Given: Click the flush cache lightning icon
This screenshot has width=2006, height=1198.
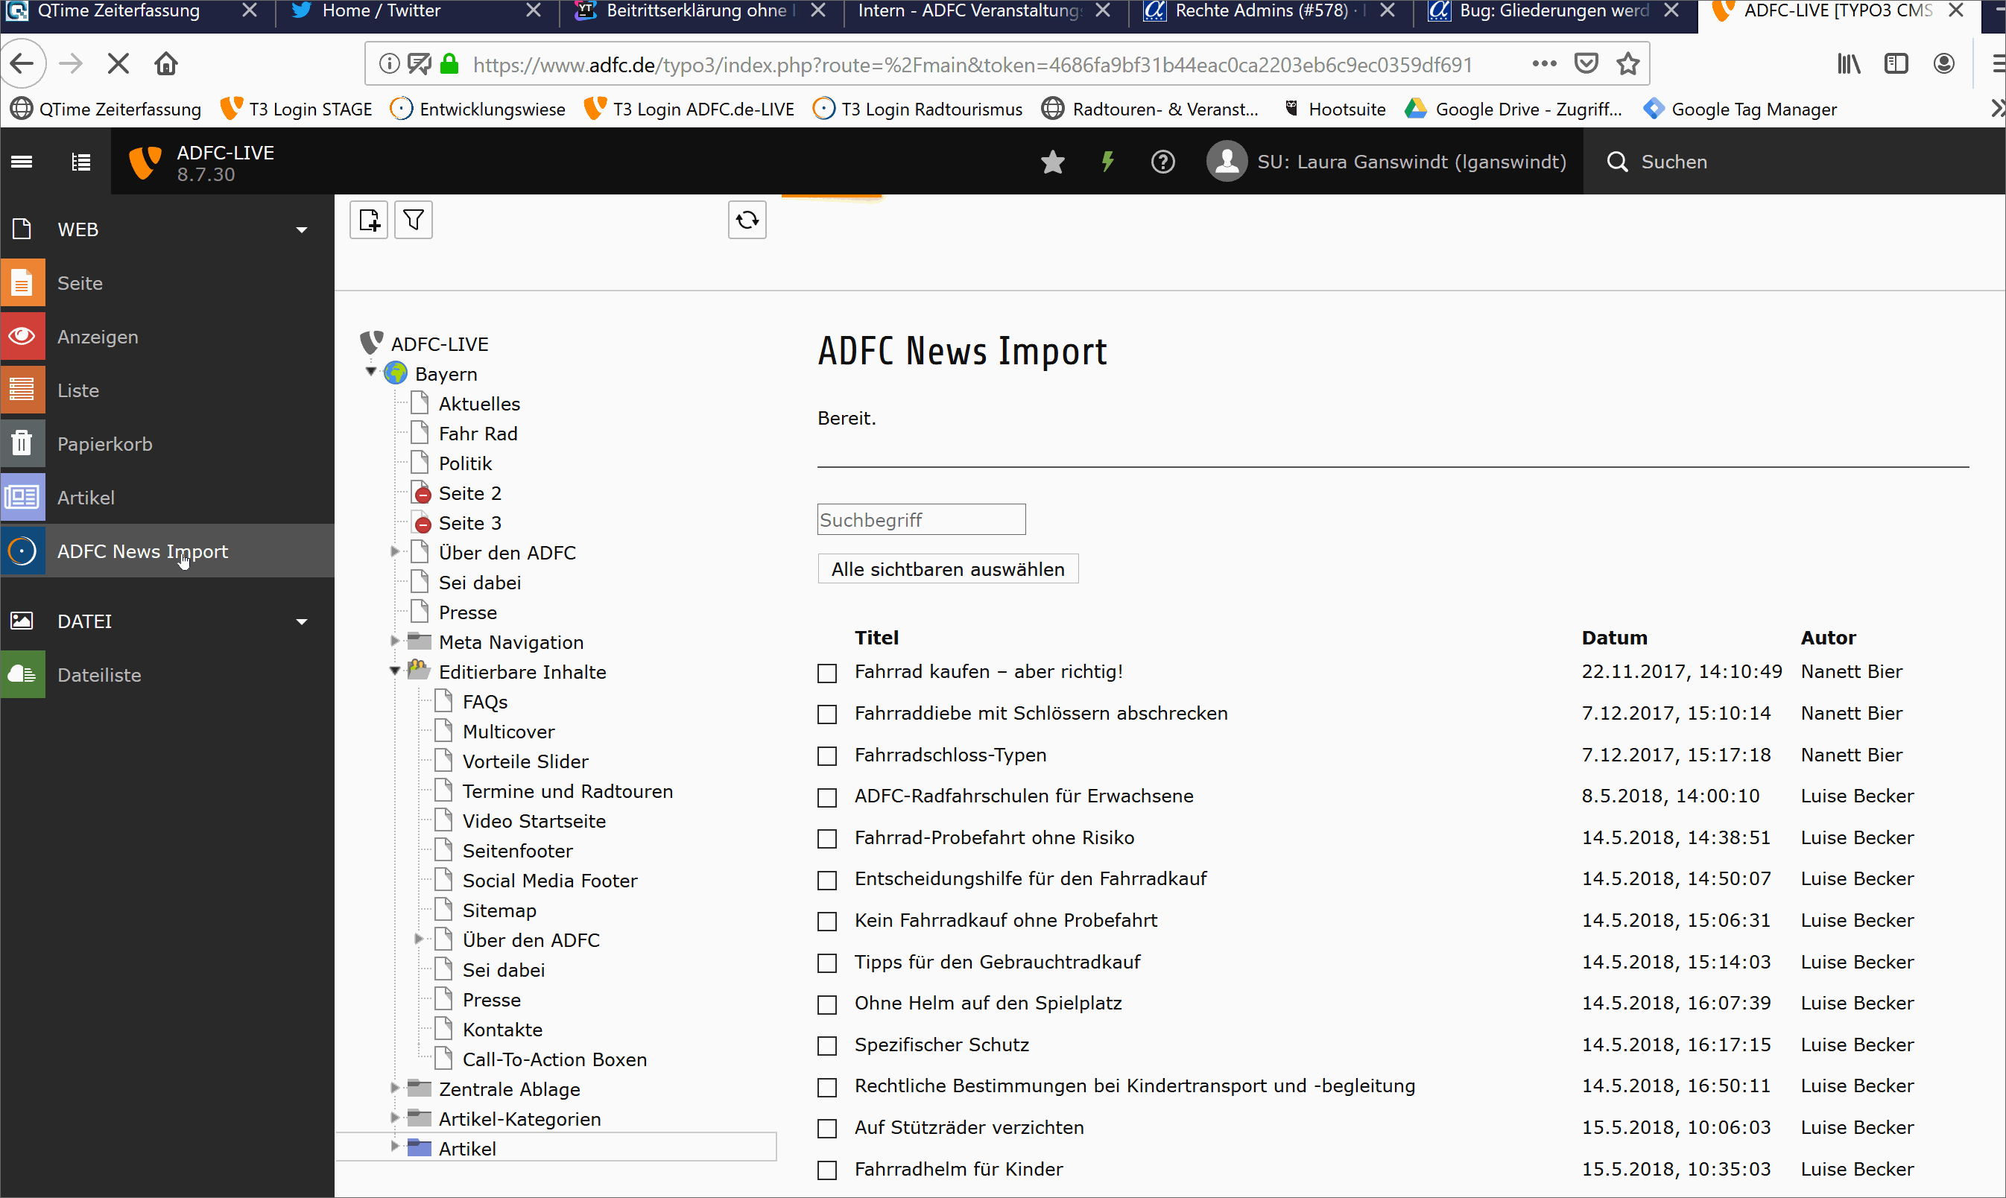Looking at the screenshot, I should [1107, 162].
